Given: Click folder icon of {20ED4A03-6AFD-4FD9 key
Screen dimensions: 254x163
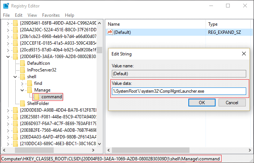Looking at the screenshot, I should coord(15,137).
